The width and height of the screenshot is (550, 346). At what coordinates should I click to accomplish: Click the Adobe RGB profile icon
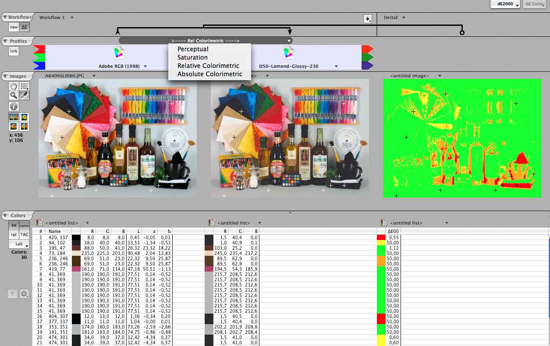pos(118,53)
